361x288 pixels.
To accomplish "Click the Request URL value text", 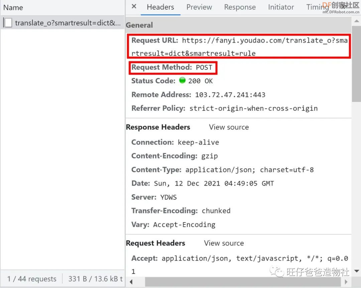I will click(x=239, y=47).
